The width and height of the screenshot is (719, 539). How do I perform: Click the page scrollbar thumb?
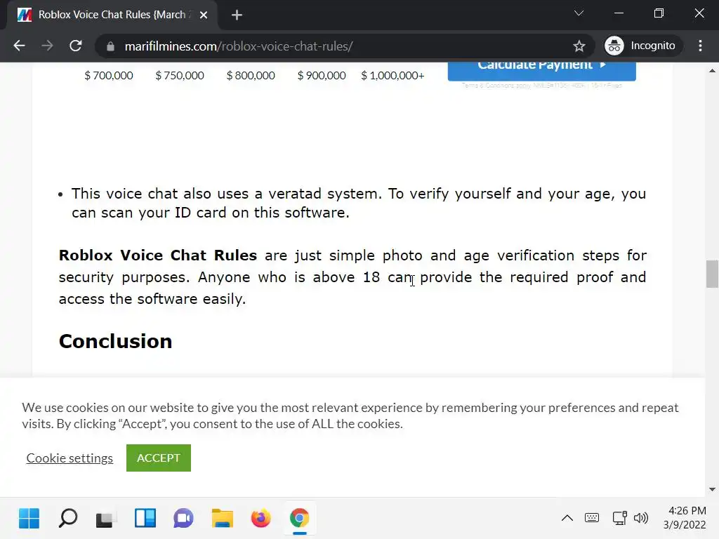click(x=712, y=274)
